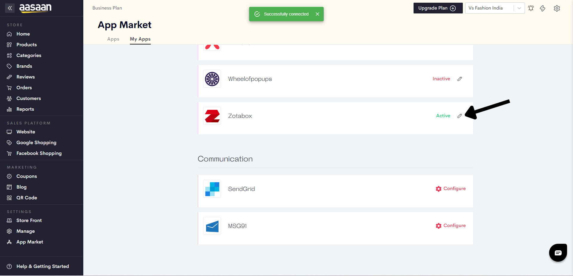Configure the SendGrid app

point(451,189)
